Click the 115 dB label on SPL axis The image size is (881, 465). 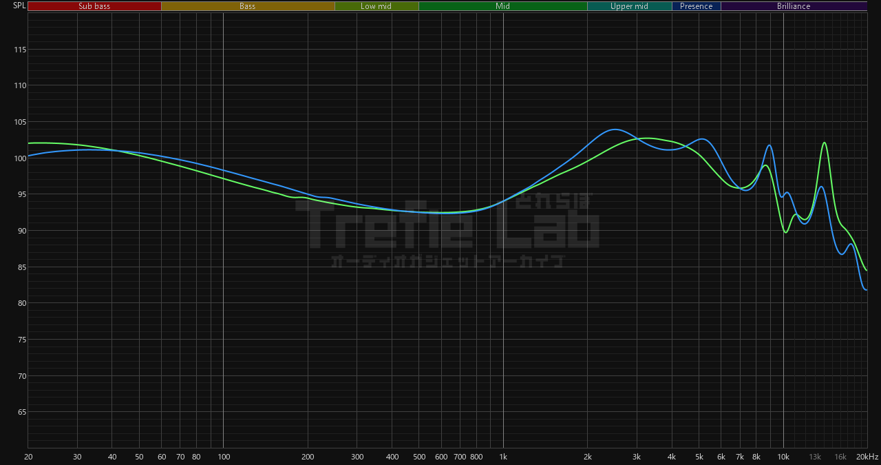pos(20,50)
